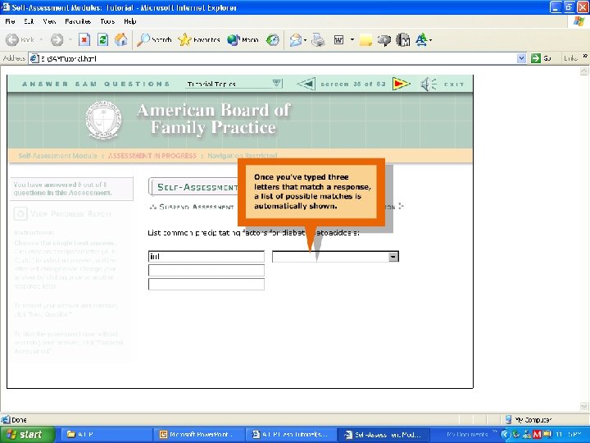Go to Home page via house icon
The width and height of the screenshot is (590, 443).
(x=120, y=39)
